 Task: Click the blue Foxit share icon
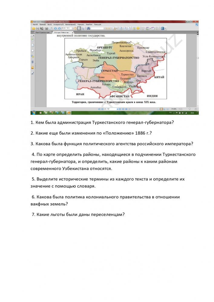tap(163, 28)
